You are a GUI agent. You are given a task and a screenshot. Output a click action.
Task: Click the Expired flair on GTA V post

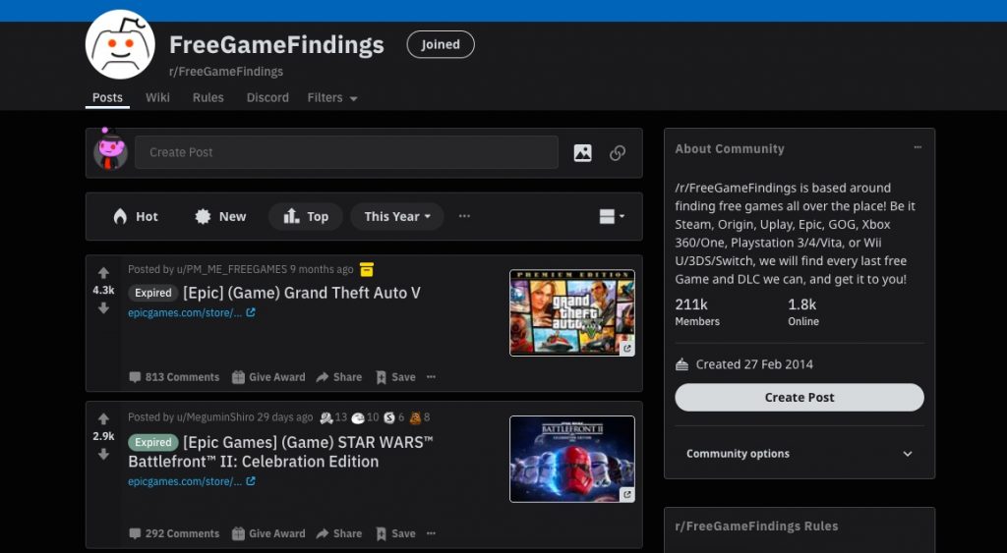coord(152,293)
